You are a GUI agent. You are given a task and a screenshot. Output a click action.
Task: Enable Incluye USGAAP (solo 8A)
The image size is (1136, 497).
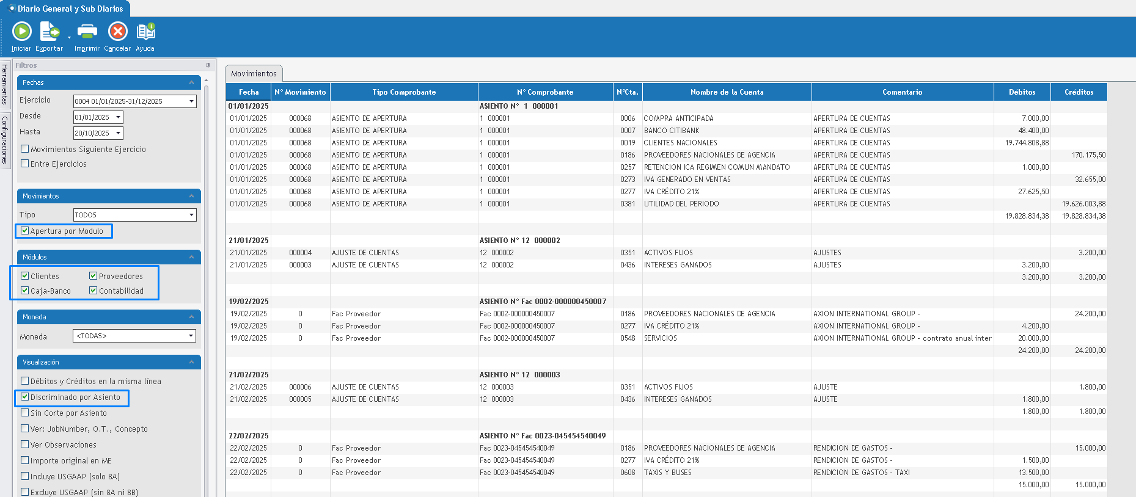[x=25, y=476]
